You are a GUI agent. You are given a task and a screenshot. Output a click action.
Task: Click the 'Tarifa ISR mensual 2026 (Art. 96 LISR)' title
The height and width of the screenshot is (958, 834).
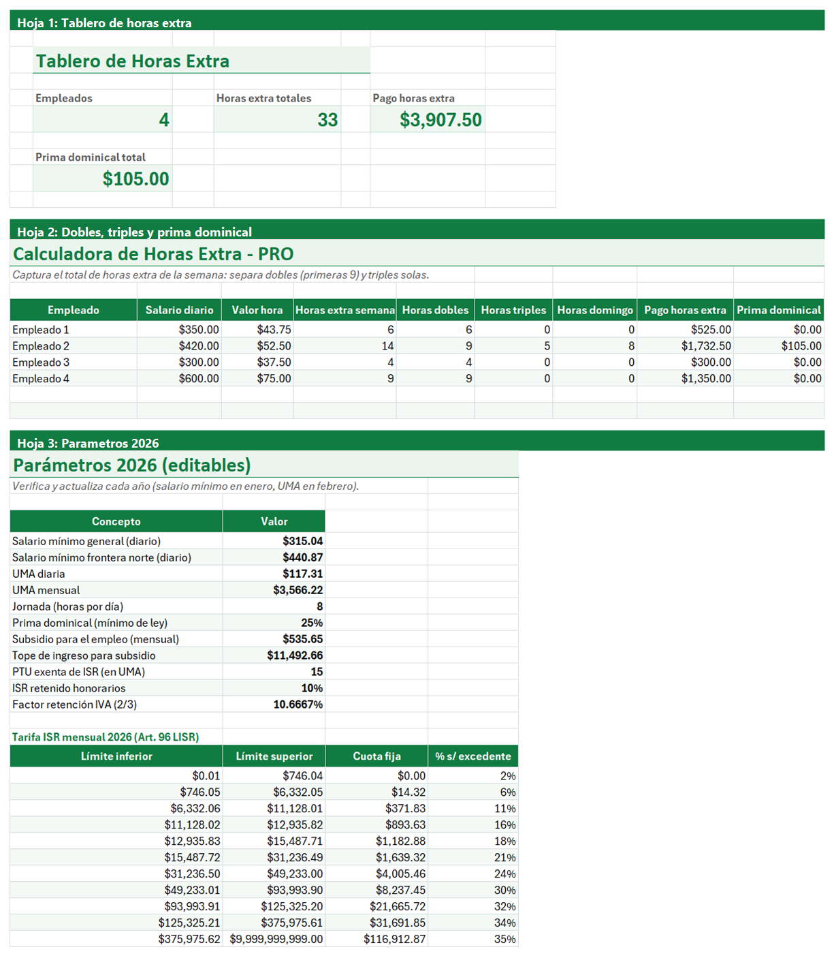point(106,737)
